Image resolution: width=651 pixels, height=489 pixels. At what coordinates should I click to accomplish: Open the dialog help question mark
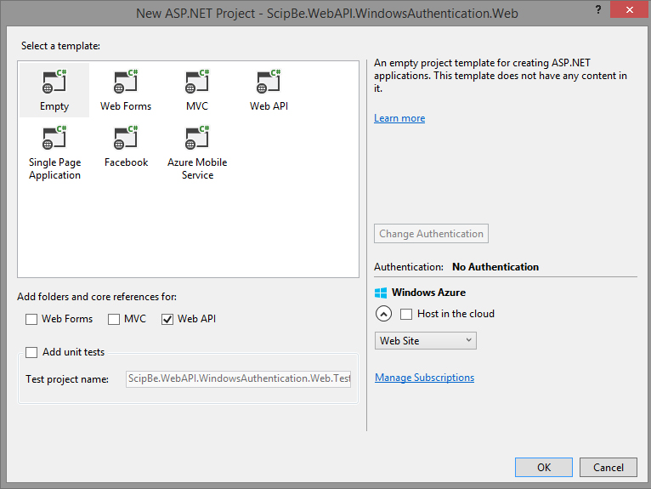pyautogui.click(x=597, y=9)
